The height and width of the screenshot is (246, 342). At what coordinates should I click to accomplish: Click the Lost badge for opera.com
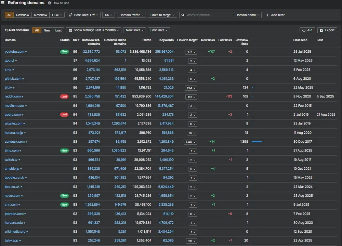64,114
